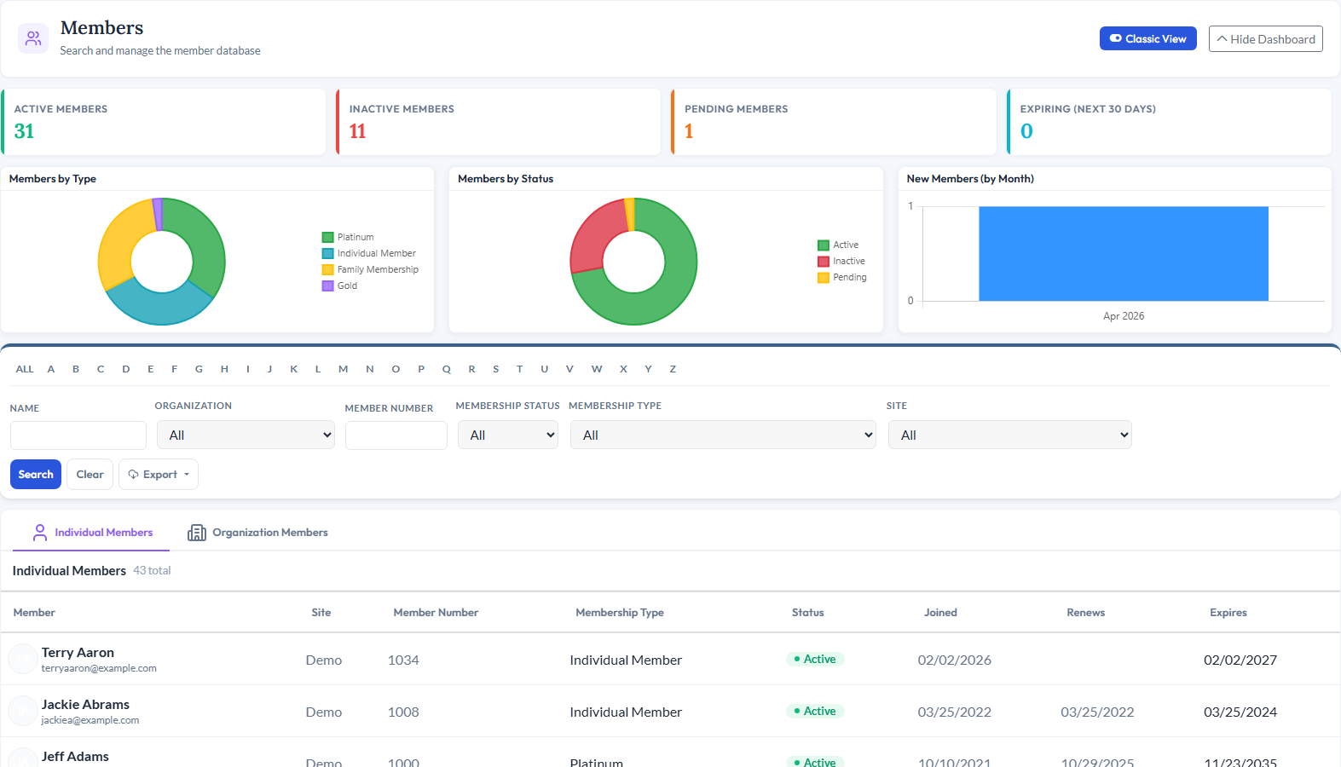
Task: Hide the dashboard panel
Action: (x=1266, y=39)
